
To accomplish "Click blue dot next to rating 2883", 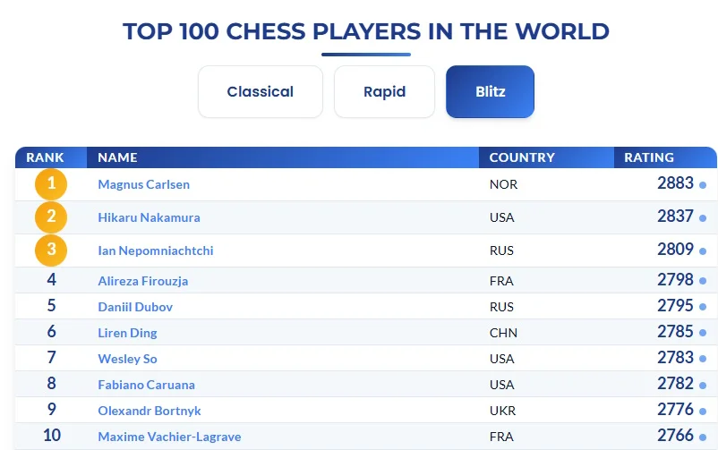I will click(703, 185).
